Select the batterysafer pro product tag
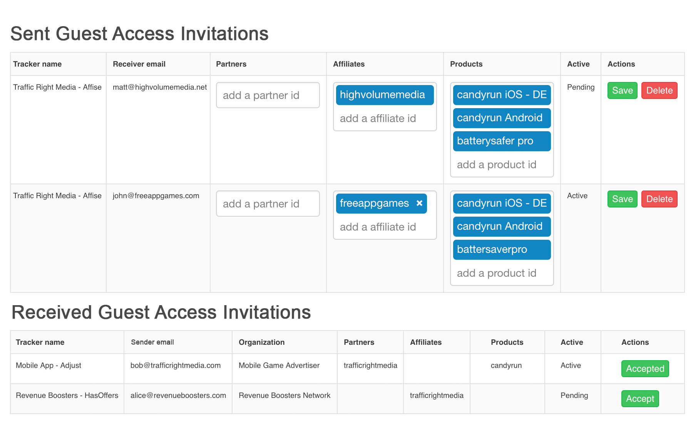This screenshot has height=426, width=698. [502, 141]
